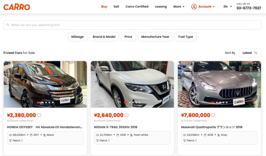Viewport: 266px width, 156px height.
Task: Click info icon next to ¥7,800,000
Action: coord(213,115)
